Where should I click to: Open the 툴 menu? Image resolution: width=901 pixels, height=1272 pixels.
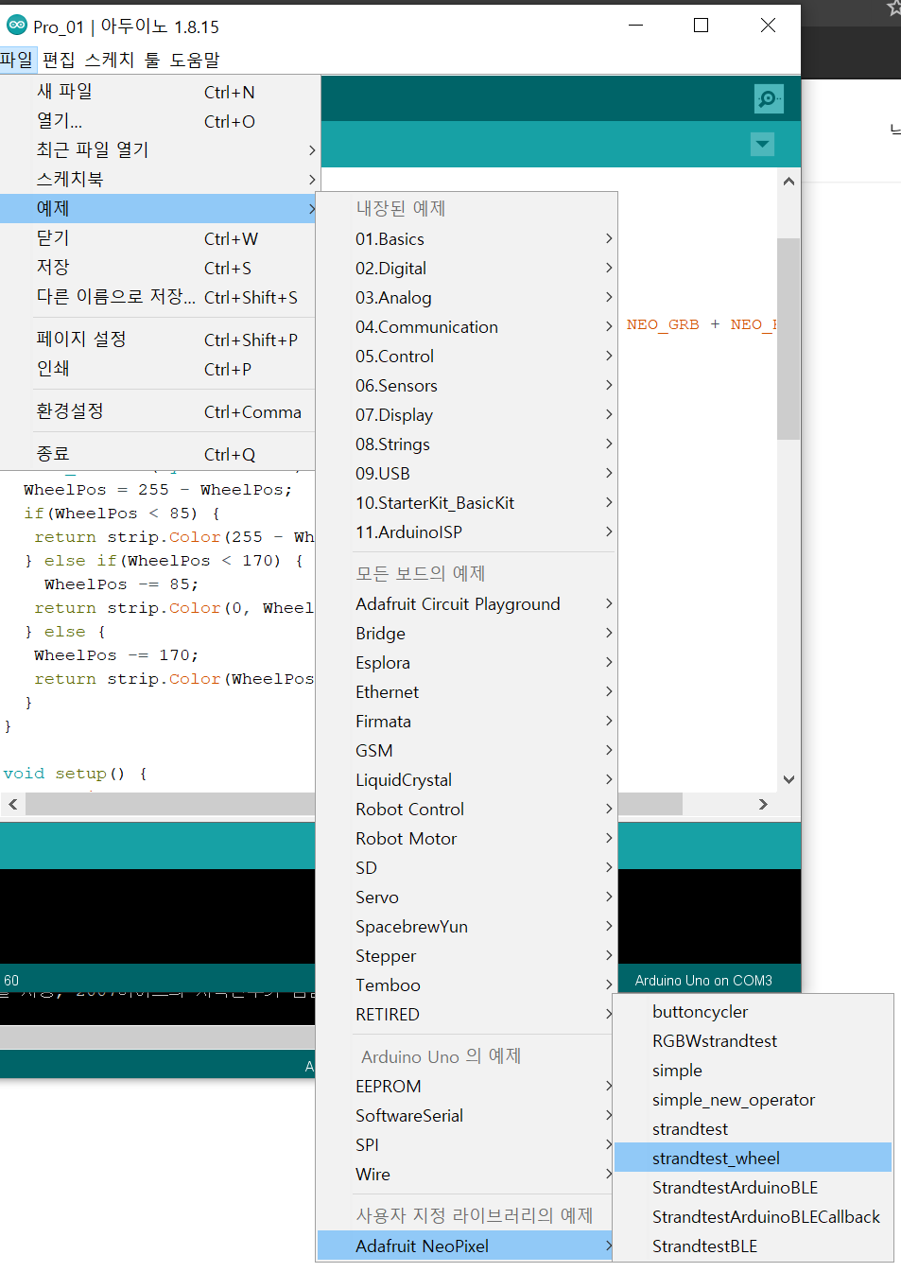coord(152,60)
